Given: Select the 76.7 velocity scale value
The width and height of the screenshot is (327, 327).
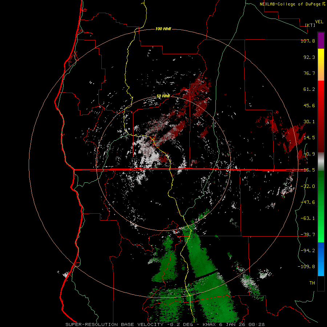Looking at the screenshot, I should tap(309, 73).
